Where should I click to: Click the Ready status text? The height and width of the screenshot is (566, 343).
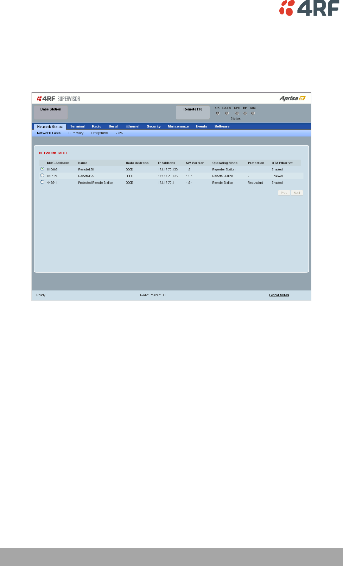[x=41, y=295]
